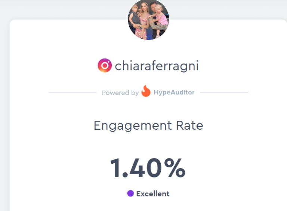Screen dimensions: 287x211
Task: Click the 1.40 engagement number
Action: pos(136,168)
